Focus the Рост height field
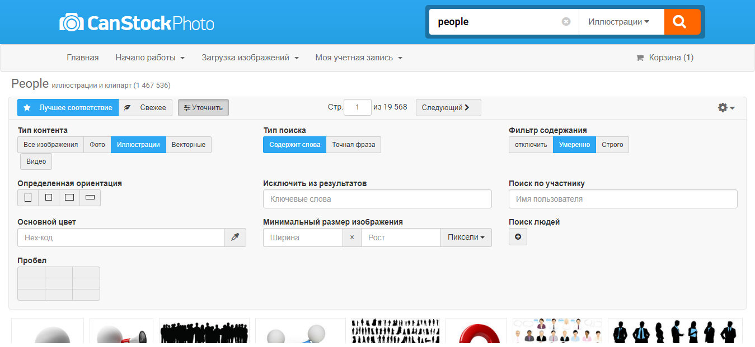The image size is (755, 347). (401, 237)
